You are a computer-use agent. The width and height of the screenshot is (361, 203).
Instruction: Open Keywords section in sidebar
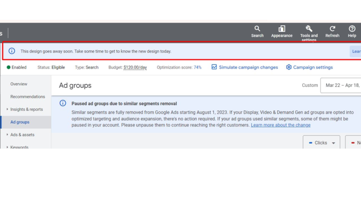[x=19, y=147]
